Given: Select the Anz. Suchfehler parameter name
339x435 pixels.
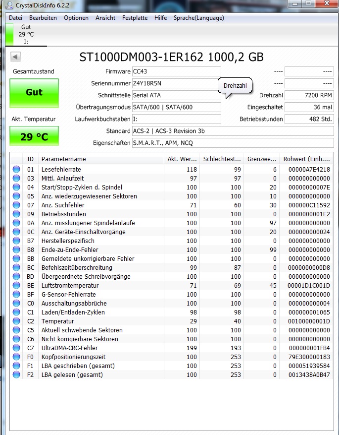Looking at the screenshot, I should [63, 205].
